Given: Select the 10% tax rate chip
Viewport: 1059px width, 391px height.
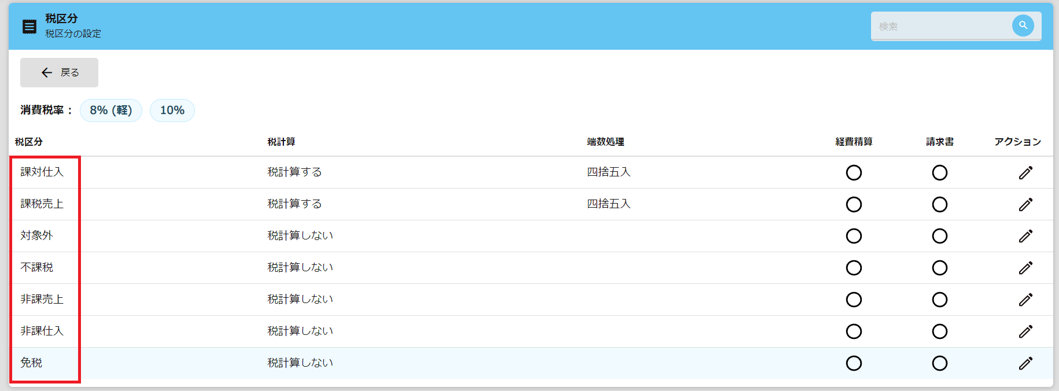Looking at the screenshot, I should coord(172,110).
